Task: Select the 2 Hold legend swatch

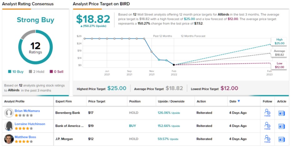Action: (31, 72)
